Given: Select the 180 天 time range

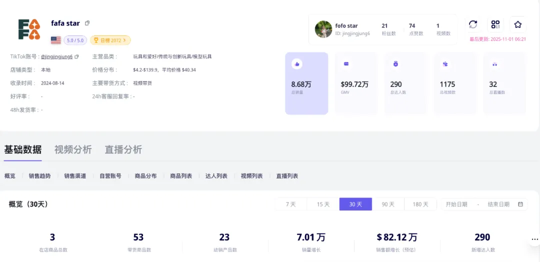Looking at the screenshot, I should pos(420,204).
